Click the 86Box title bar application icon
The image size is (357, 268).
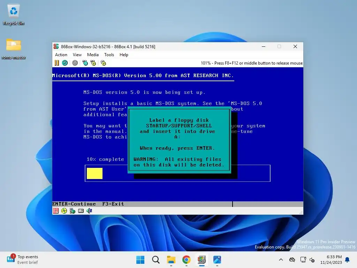click(x=56, y=46)
